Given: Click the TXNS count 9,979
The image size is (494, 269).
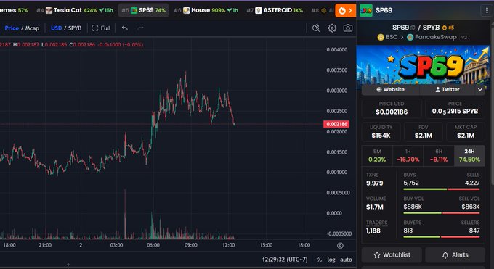Looking at the screenshot, I should 375,183.
